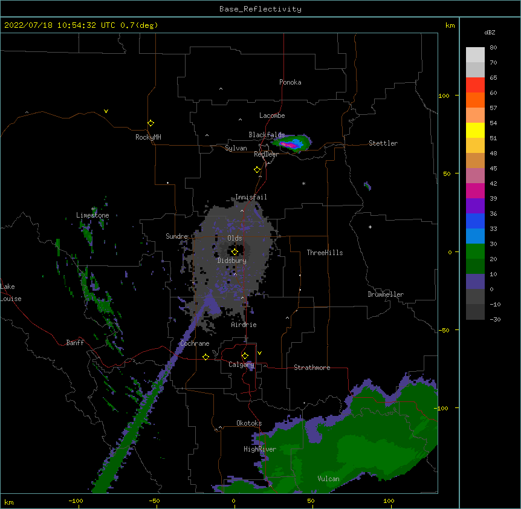This screenshot has height=509, width=521.
Task: Click the Vulcan label
Action: (328, 479)
